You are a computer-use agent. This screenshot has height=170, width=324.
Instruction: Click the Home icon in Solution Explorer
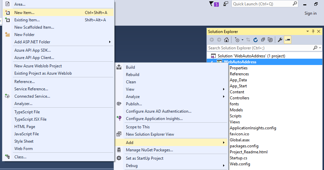(226, 40)
